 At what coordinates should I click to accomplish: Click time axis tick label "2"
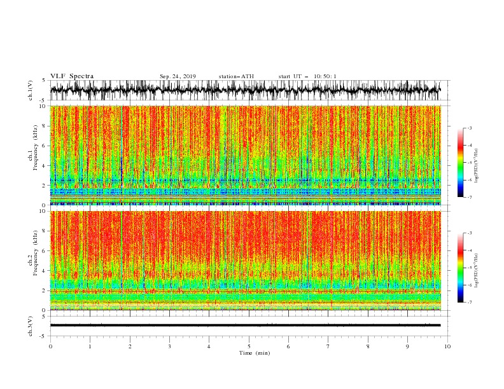[130, 346]
